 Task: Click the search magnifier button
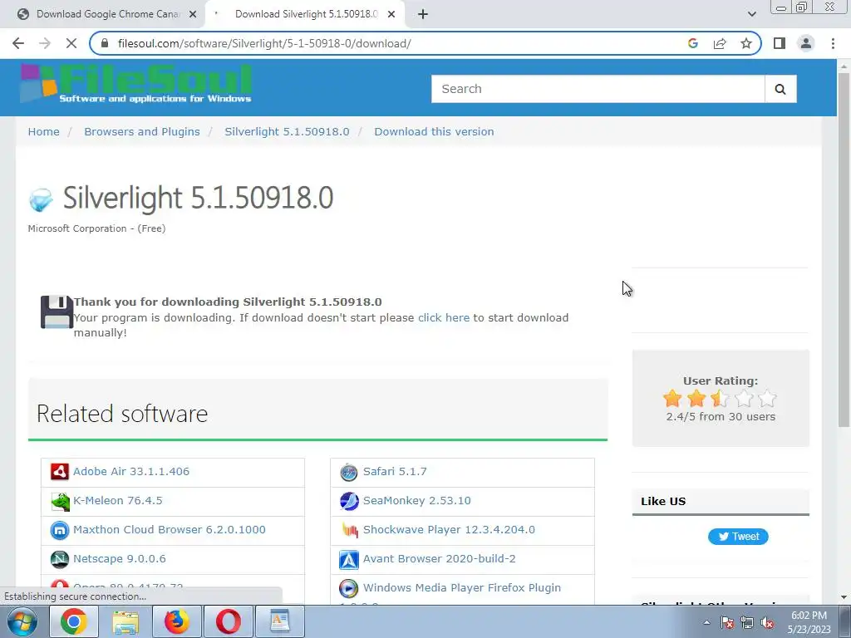tap(780, 89)
